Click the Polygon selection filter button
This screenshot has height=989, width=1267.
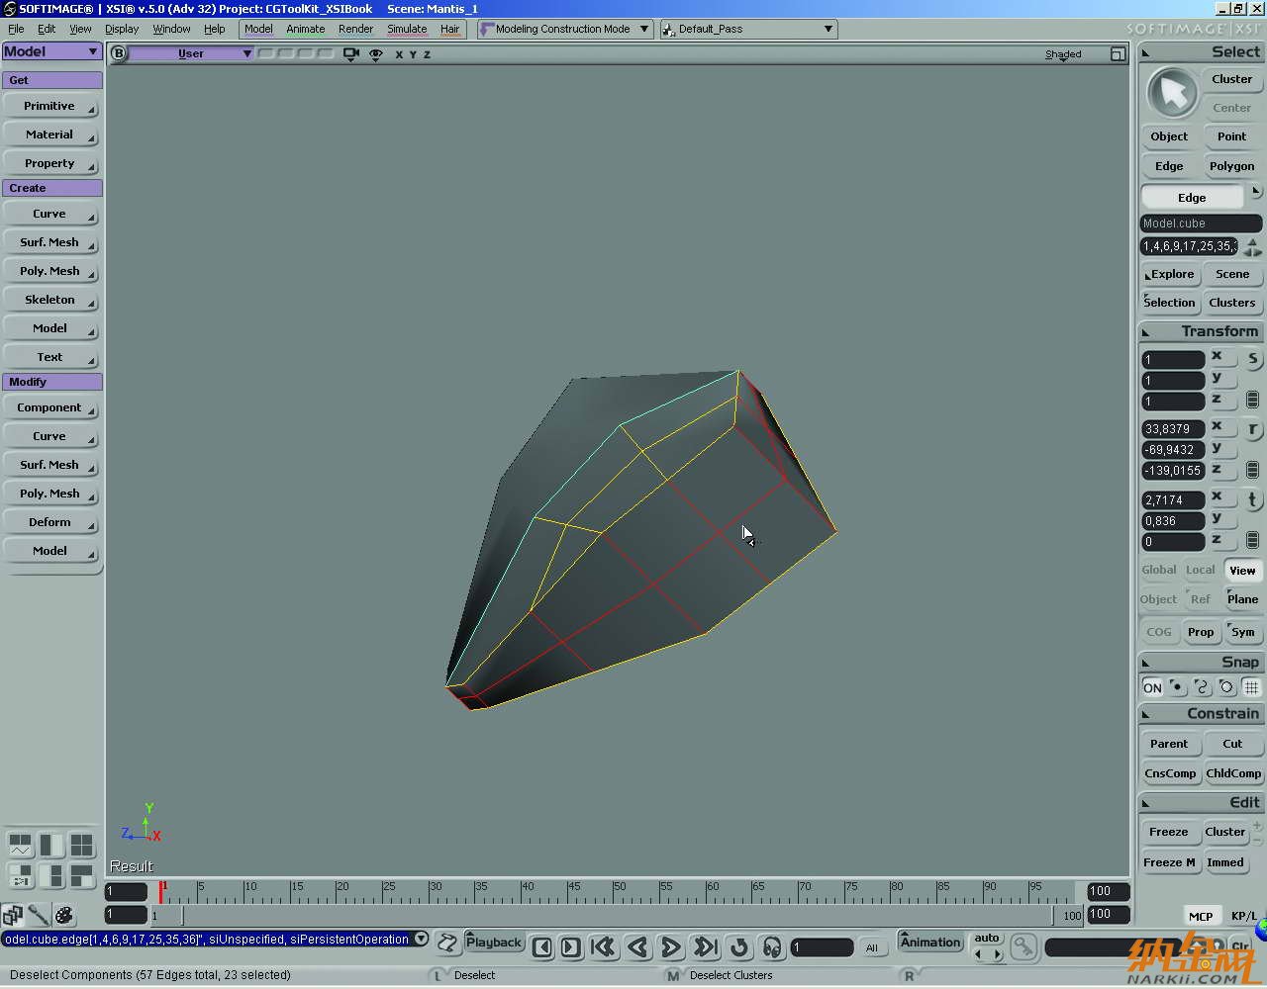tap(1231, 166)
